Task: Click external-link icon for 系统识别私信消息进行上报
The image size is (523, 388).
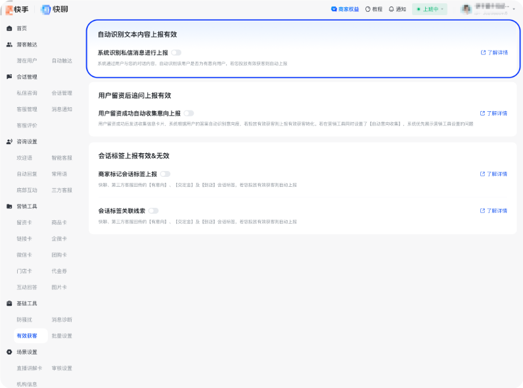Action: coord(483,53)
